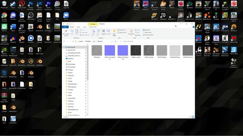This screenshot has height=136, width=243.
Task: Open the Audacity desktop shortcut
Action: tap(13, 39)
